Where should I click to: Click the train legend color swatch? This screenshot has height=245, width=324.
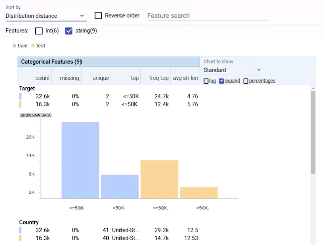point(15,46)
